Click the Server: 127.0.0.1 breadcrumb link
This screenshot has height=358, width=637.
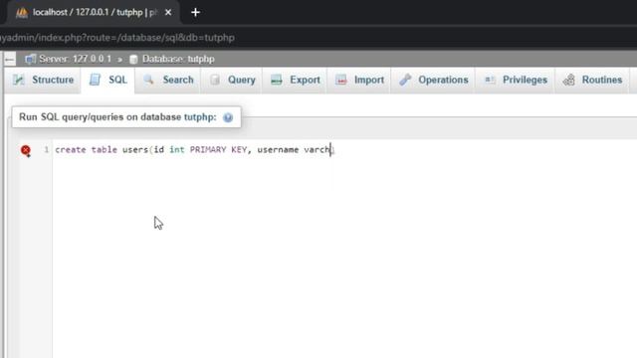click(x=76, y=59)
